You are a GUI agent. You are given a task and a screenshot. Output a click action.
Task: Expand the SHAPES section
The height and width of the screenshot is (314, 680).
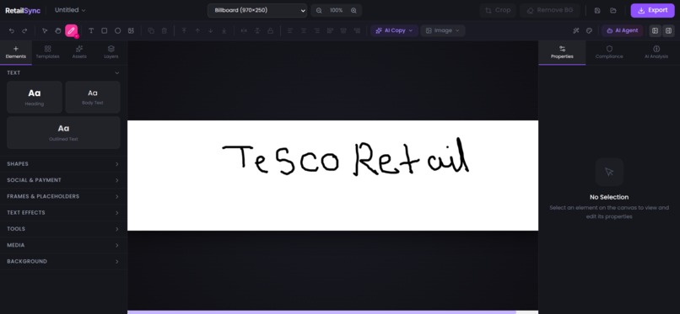[x=63, y=164]
